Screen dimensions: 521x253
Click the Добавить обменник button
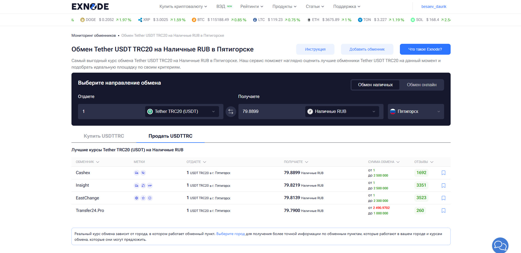coord(367,49)
